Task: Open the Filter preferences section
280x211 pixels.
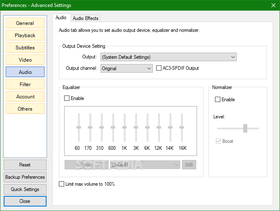Action: click(x=25, y=84)
